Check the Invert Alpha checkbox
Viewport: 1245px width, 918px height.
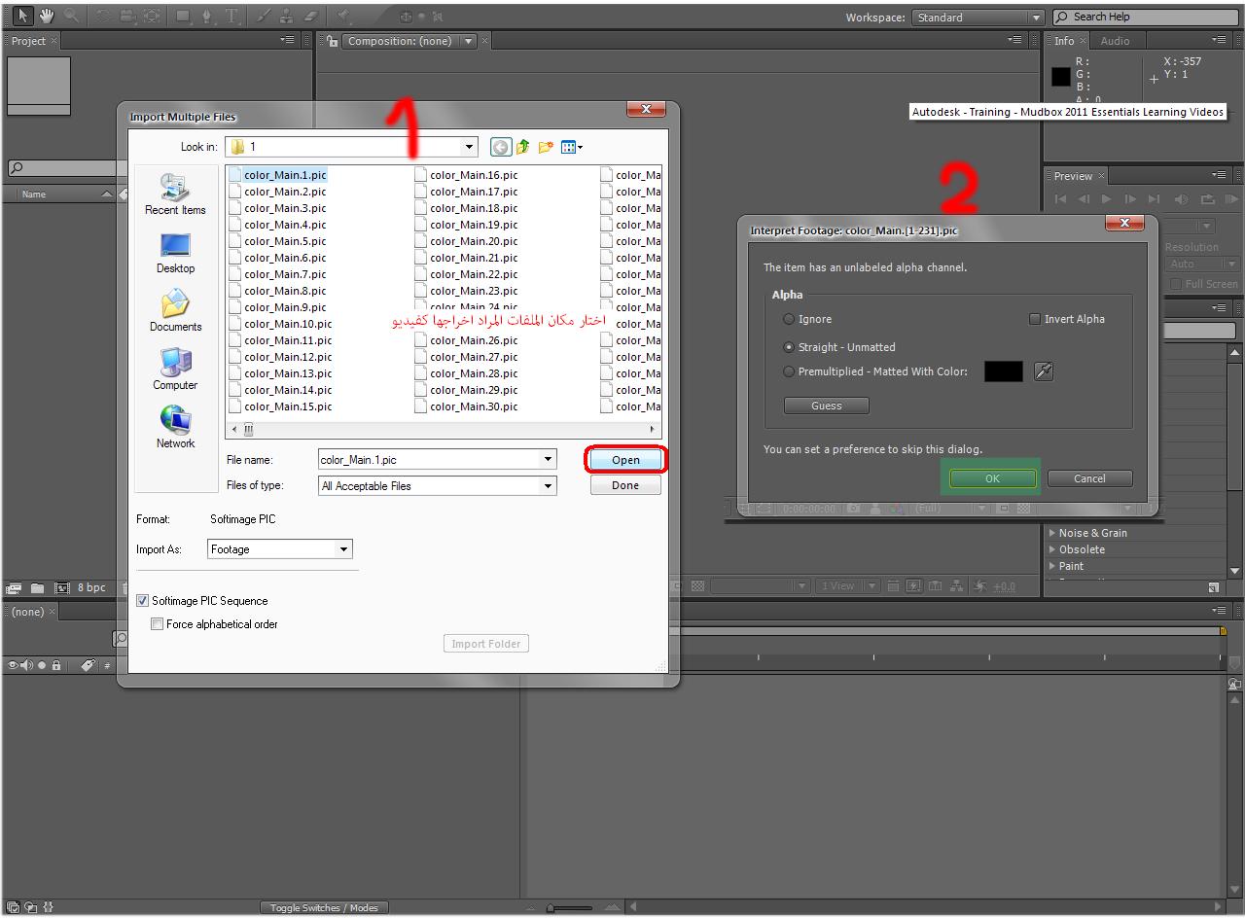[x=1035, y=319]
